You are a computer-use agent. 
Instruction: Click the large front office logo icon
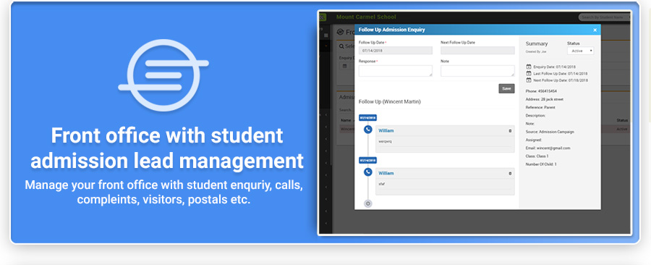pyautogui.click(x=163, y=75)
